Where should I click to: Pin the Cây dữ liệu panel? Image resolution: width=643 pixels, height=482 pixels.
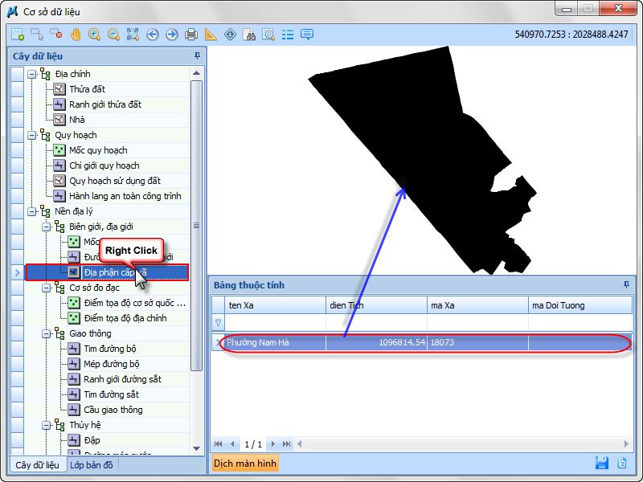(197, 56)
